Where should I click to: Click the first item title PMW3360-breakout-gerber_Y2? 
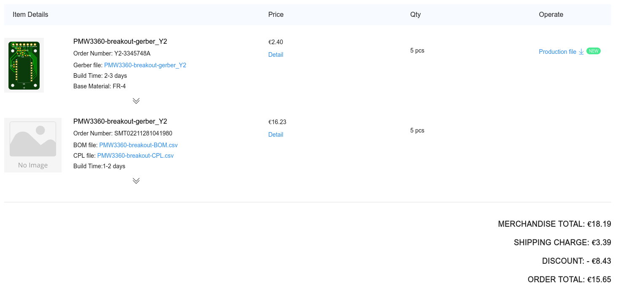(120, 41)
